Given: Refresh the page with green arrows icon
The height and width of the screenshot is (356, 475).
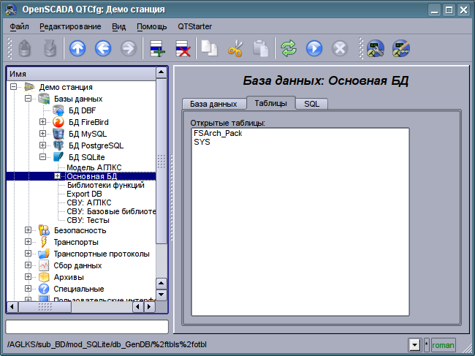Looking at the screenshot, I should pos(289,48).
